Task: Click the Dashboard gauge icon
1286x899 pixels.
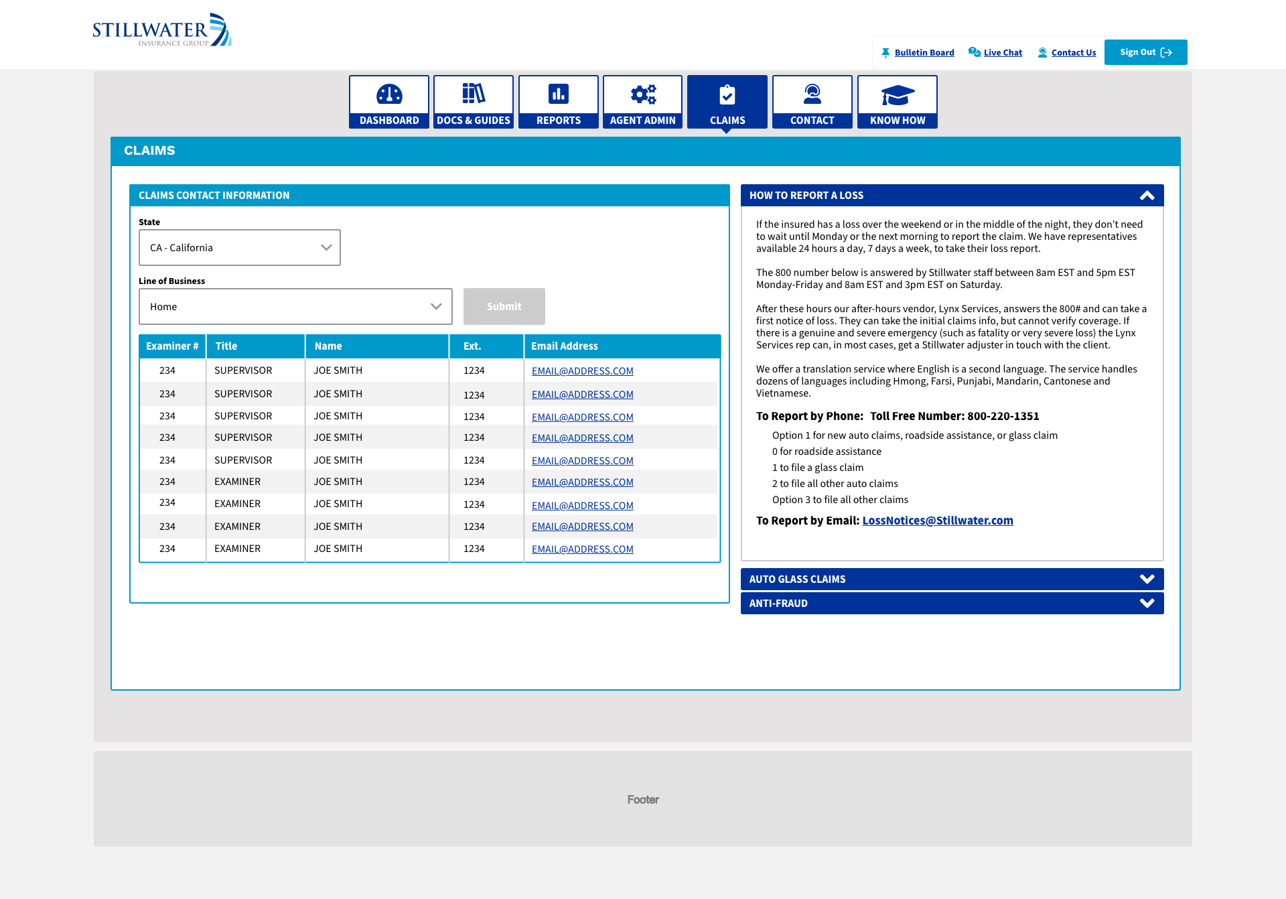Action: click(x=389, y=94)
